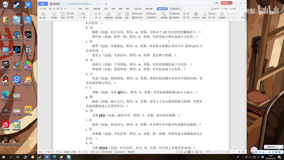This screenshot has height=160, width=284.
Task: Click the Compress Picture (压缩图片) icon
Action: pyautogui.click(x=55, y=15)
